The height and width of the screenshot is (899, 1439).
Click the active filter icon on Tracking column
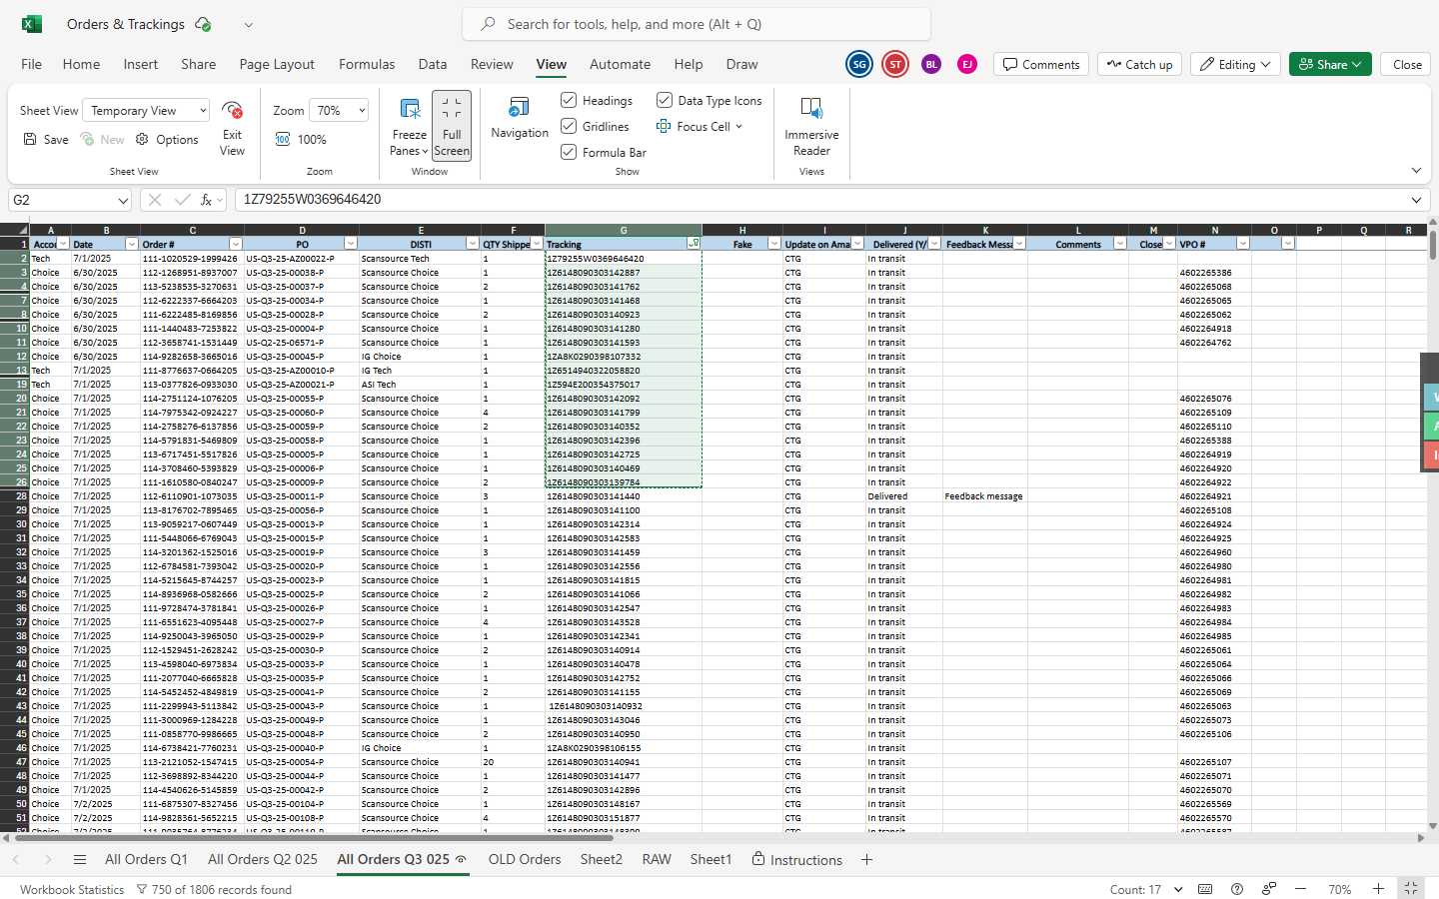tap(694, 244)
